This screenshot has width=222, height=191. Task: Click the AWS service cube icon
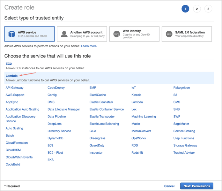tap(12, 34)
